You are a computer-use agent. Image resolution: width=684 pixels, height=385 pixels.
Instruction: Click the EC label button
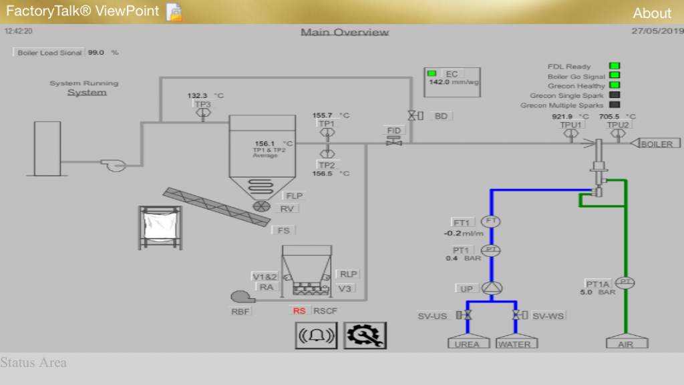tap(452, 73)
